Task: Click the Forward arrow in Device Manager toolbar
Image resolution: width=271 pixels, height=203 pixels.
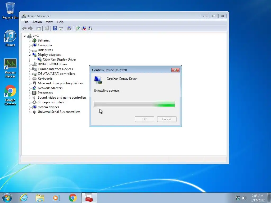Action: pos(30,28)
